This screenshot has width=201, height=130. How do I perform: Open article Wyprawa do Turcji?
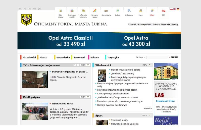[62, 104]
